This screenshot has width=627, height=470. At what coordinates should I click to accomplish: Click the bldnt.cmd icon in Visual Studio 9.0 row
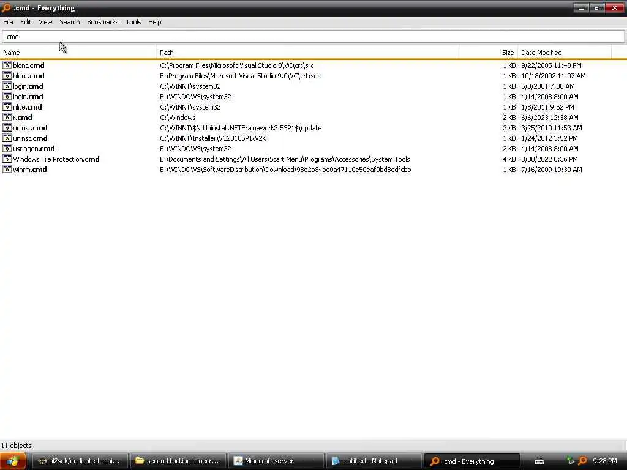coord(7,75)
